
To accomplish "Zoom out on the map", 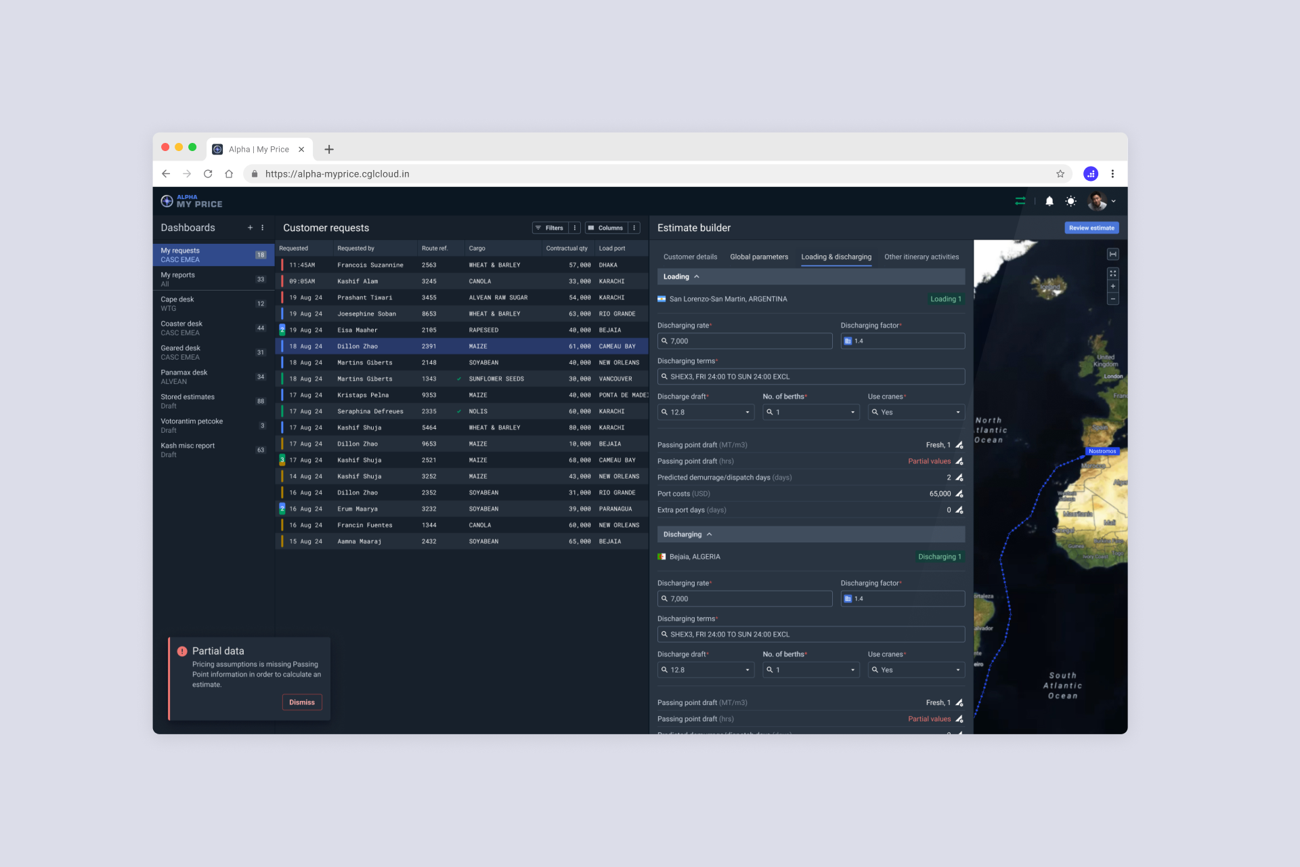I will [1112, 299].
